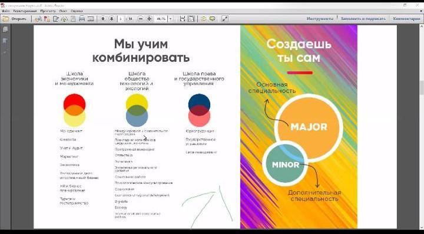Image resolution: width=424 pixels, height=234 pixels.
Task: Click the yellow and blue overlapping circles
Action: (x=137, y=110)
